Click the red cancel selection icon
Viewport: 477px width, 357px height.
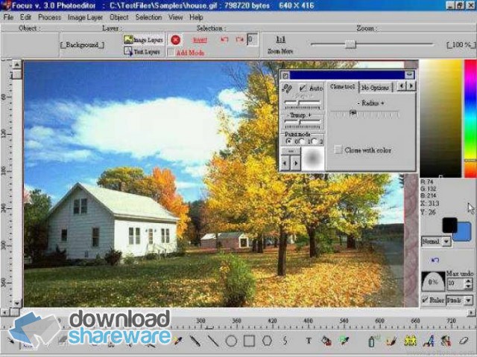pos(176,39)
